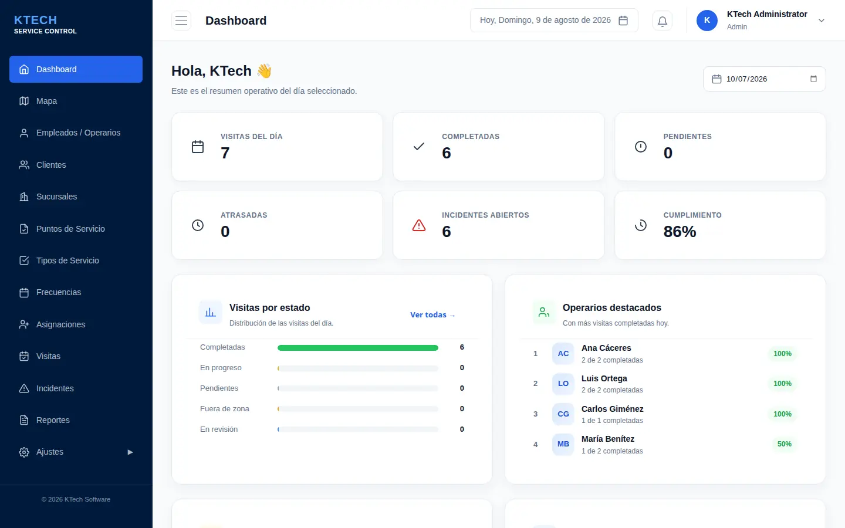Click the Mapa map icon

(24, 101)
